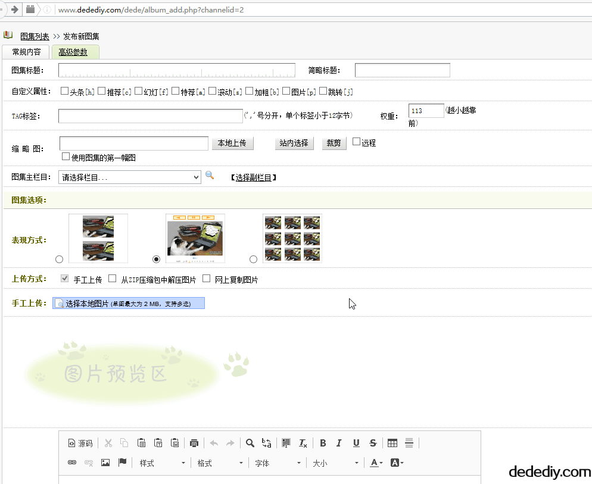Click the anchor flag icon in editor
Screen dimensions: 592x484
click(x=122, y=463)
